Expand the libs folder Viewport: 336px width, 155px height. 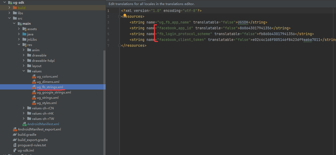(9, 13)
